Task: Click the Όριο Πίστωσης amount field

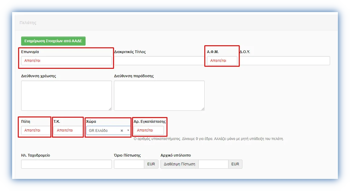Action: [x=129, y=164]
